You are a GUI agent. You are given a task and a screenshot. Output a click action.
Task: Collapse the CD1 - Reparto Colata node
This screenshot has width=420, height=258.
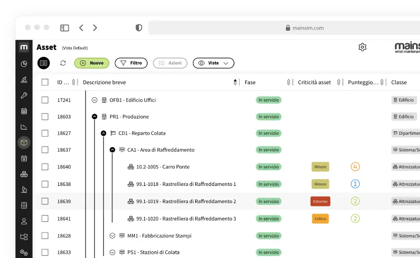point(104,133)
